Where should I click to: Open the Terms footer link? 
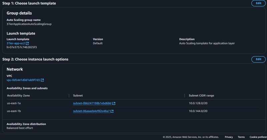pyautogui.click(x=241, y=137)
